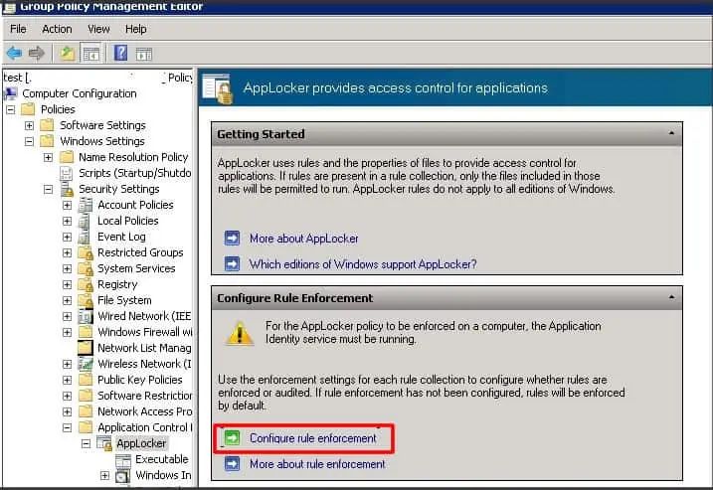Select the Event Log tree item
713x490 pixels.
pos(121,237)
